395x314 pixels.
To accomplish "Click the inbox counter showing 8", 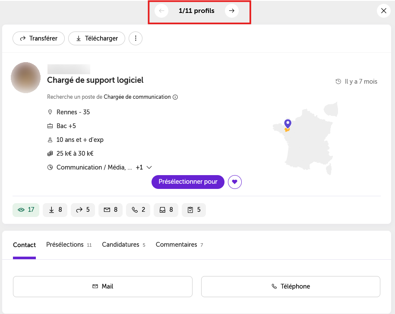I will [166, 210].
